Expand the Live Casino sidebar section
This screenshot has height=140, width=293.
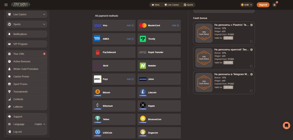pos(44,14)
